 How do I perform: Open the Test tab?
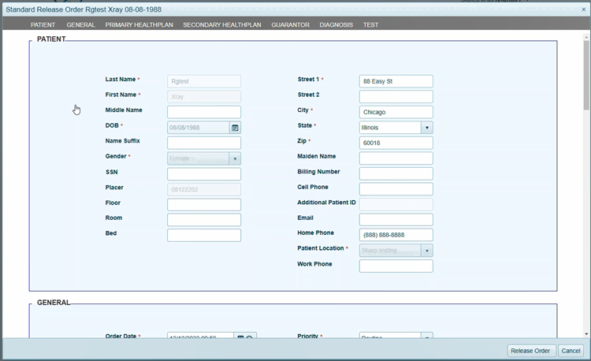pyautogui.click(x=370, y=24)
